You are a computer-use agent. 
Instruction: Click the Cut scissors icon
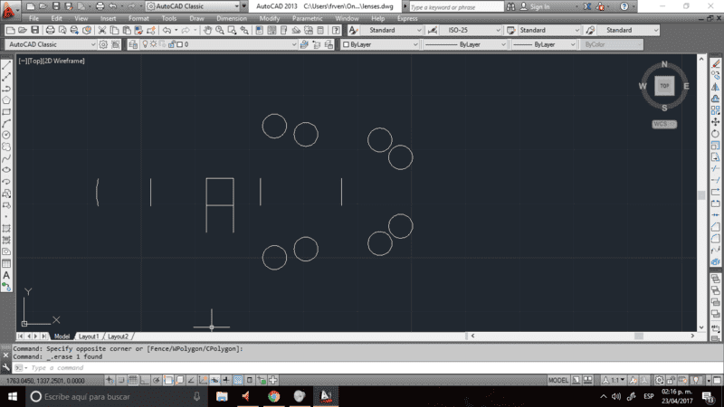point(102,31)
